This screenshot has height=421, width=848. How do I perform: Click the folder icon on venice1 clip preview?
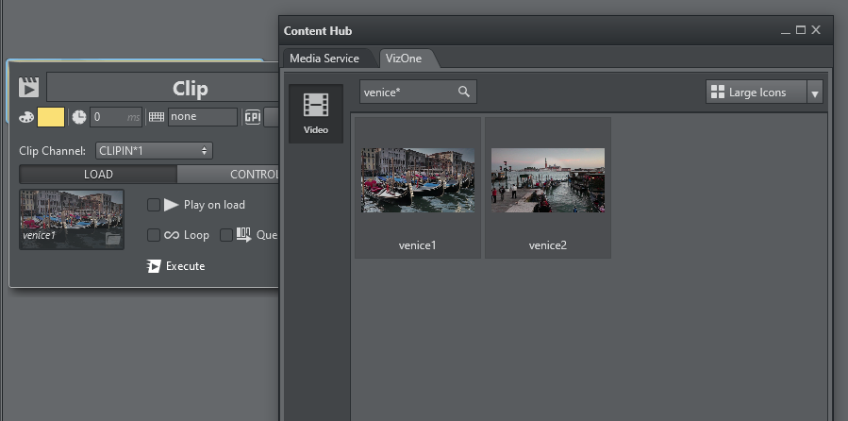tap(113, 239)
